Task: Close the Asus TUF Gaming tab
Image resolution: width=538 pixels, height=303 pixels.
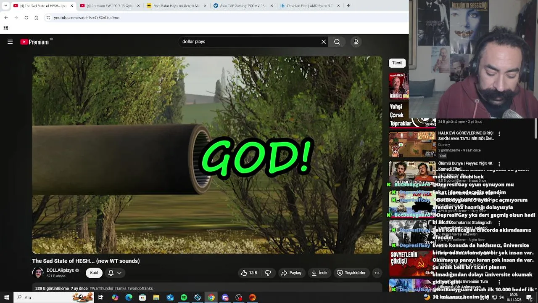Action: pos(272,6)
